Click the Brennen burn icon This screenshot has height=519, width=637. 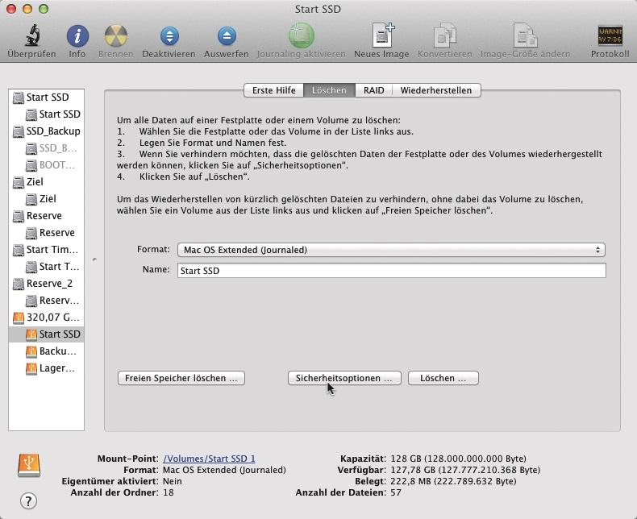pyautogui.click(x=116, y=35)
